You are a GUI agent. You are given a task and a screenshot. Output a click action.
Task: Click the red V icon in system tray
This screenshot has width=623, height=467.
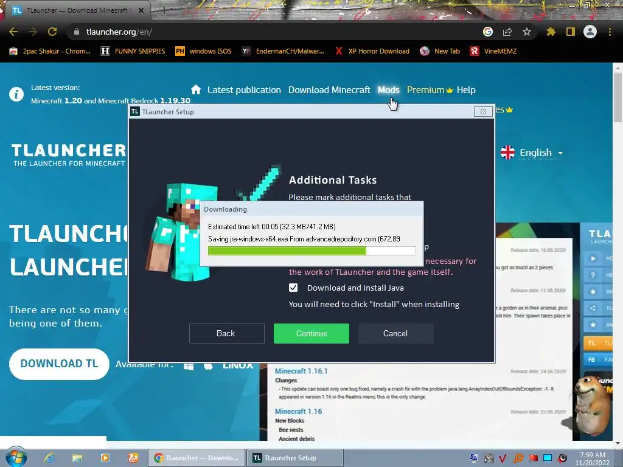coord(503,458)
